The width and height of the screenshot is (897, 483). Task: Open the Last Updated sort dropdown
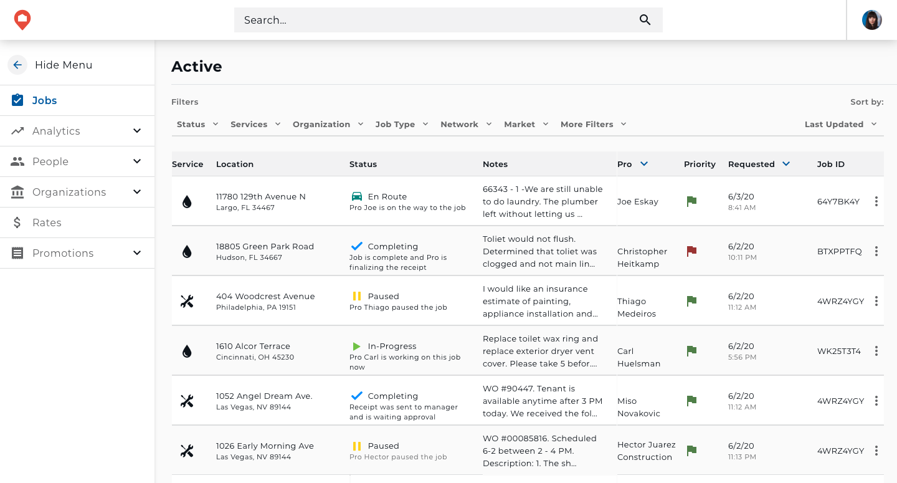coord(840,124)
